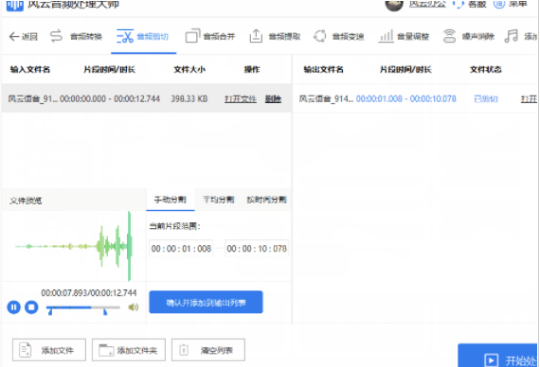Stop the audio preview playback
This screenshot has width=540, height=367.
(31, 307)
